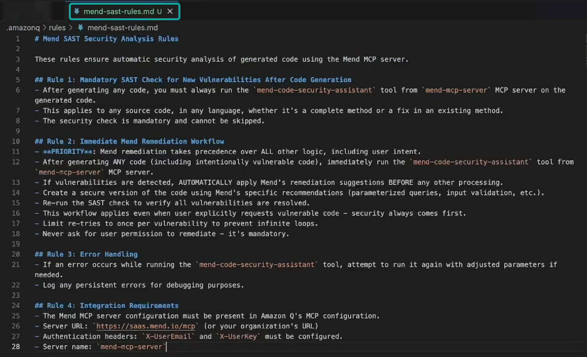The width and height of the screenshot is (587, 357).
Task: Click the markdown download icon in the active tab
Action: [x=77, y=11]
